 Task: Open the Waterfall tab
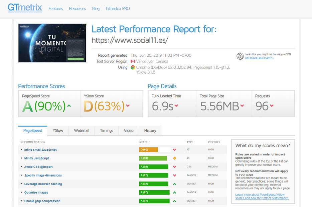82,131
